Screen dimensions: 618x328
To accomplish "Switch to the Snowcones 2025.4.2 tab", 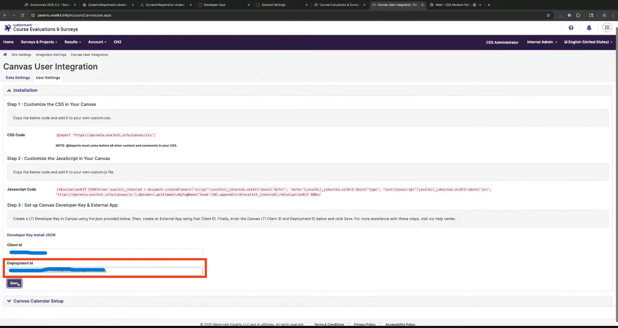I will pyautogui.click(x=51, y=5).
